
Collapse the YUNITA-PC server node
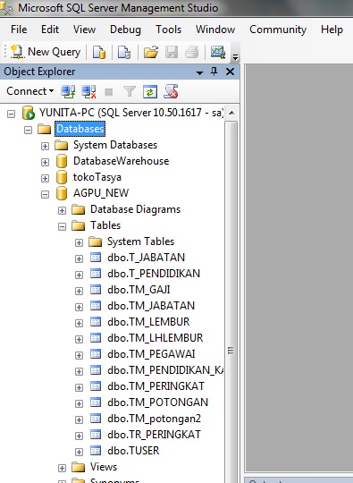point(11,114)
